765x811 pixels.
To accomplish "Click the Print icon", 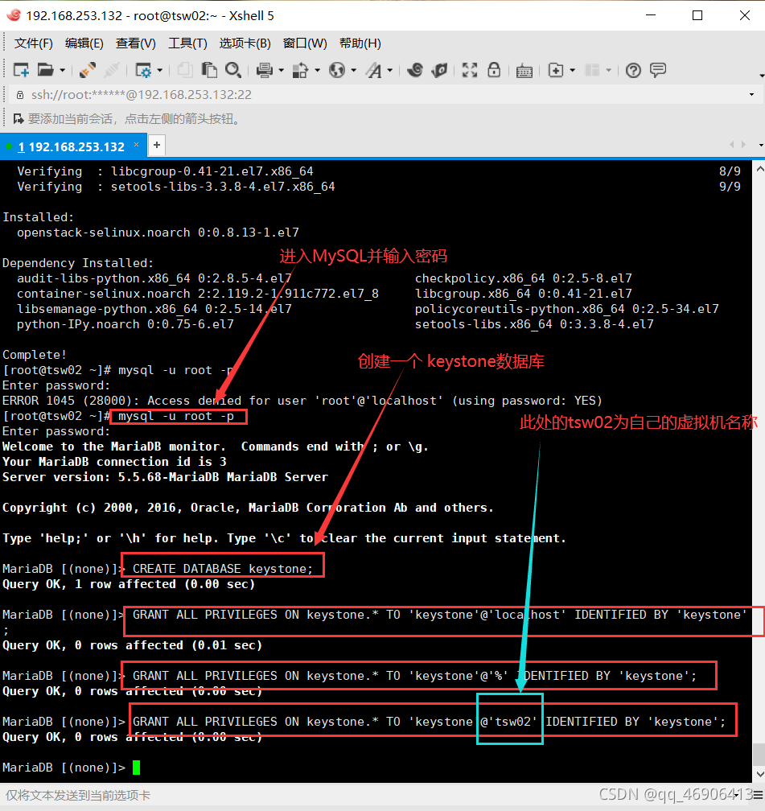I will point(265,70).
